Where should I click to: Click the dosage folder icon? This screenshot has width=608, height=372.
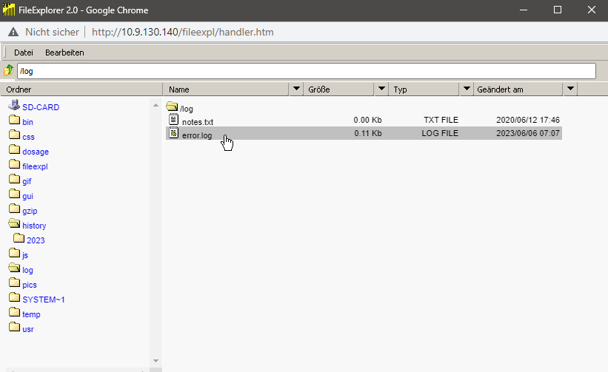[14, 149]
